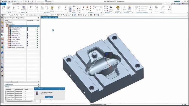Open Extract Geometry tool
Screen dimensions: 189x106
pos(129,9)
